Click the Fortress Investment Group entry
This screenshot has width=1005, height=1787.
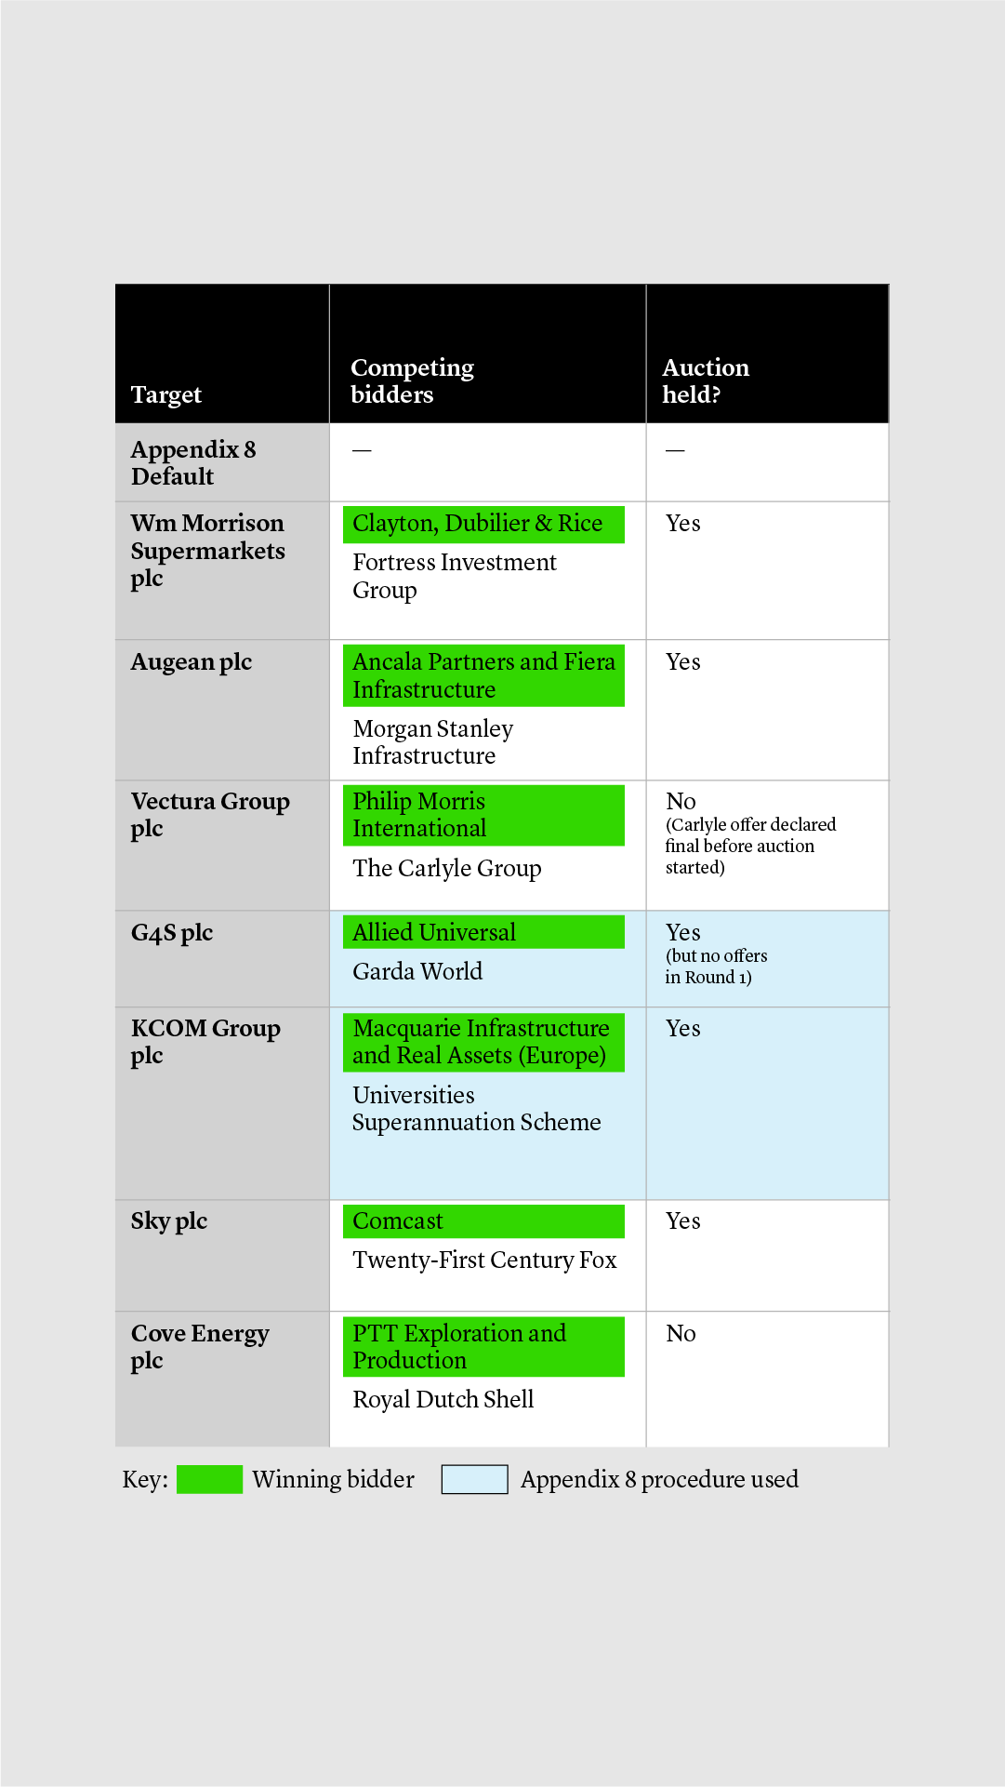coord(454,576)
